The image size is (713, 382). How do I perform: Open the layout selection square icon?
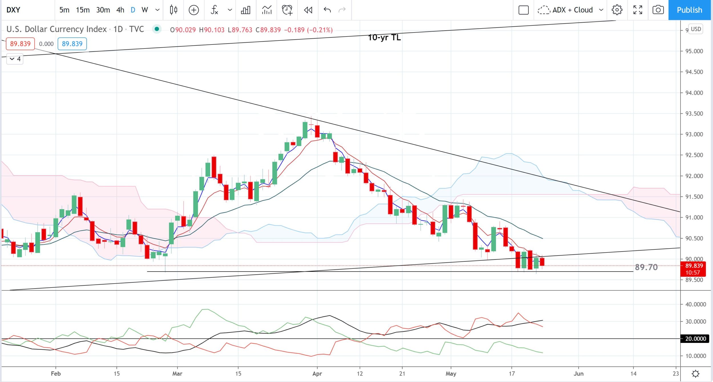pos(523,10)
